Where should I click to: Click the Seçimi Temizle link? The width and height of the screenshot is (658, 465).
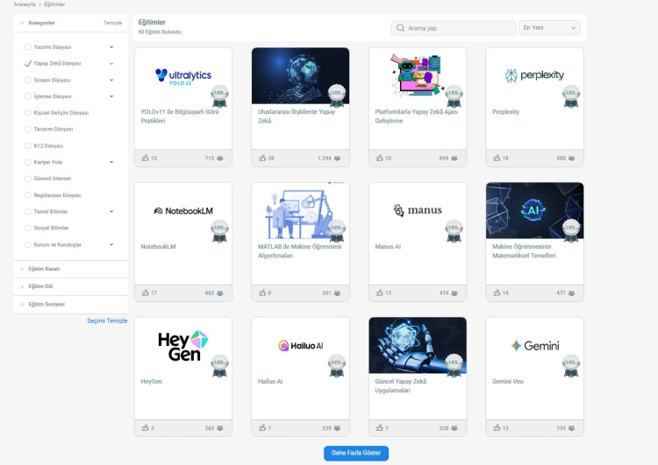(107, 321)
